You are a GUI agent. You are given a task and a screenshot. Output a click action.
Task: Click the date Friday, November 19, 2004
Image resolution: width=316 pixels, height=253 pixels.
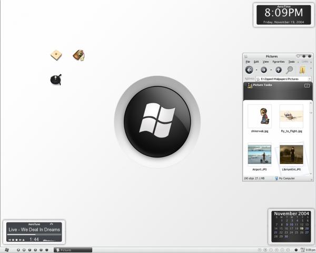(283, 22)
